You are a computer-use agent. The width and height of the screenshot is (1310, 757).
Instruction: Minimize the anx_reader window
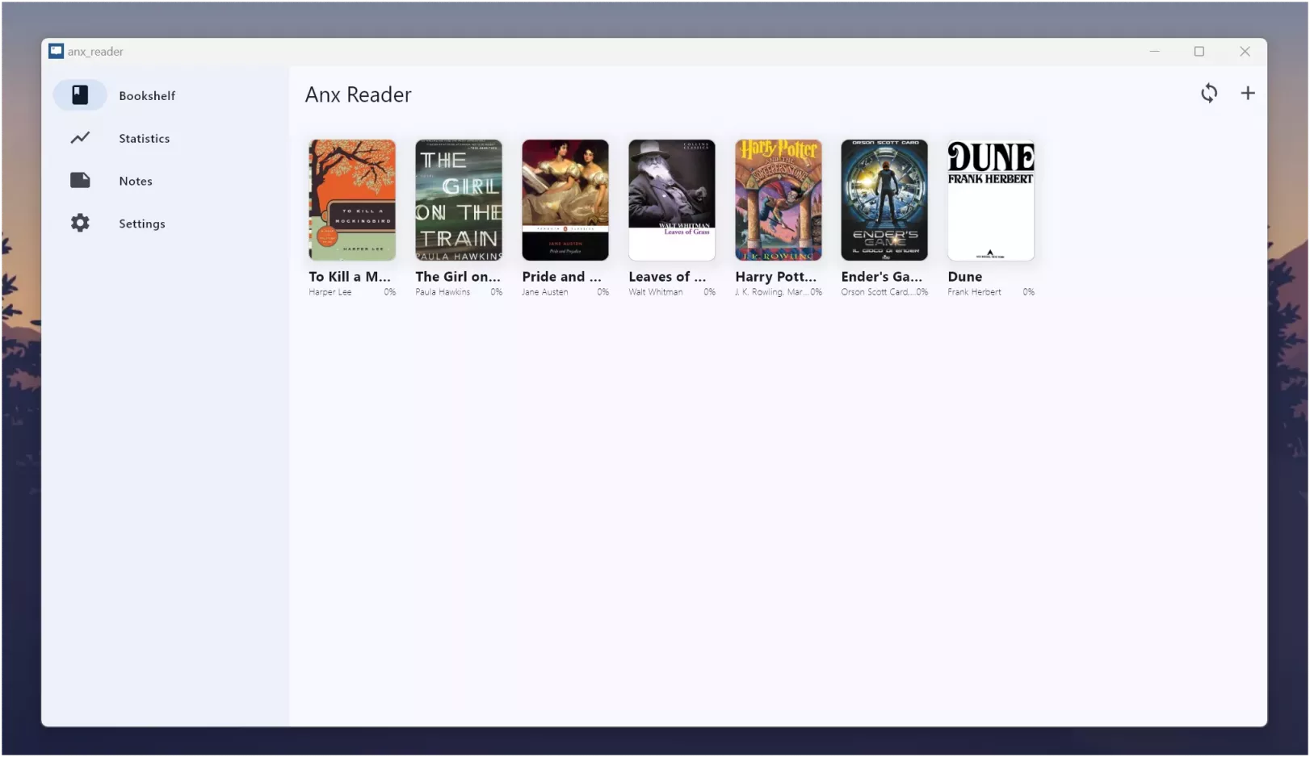click(x=1154, y=52)
